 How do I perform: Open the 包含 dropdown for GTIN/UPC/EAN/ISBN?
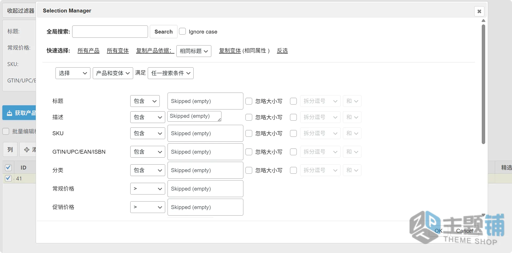coord(147,152)
